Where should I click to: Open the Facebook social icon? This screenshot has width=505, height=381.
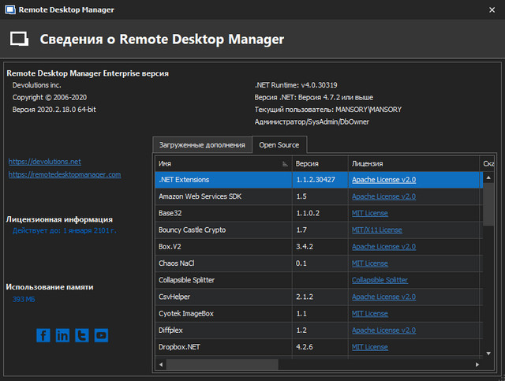43,335
